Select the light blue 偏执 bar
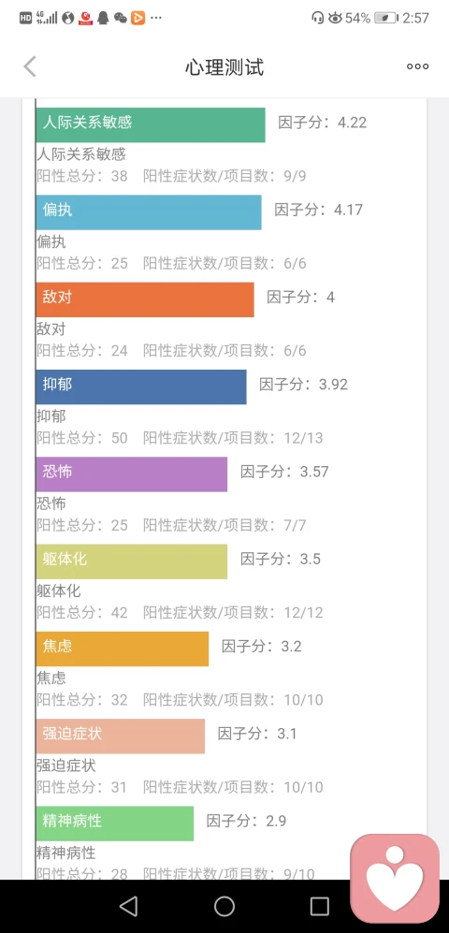The height and width of the screenshot is (933, 449). (x=149, y=212)
